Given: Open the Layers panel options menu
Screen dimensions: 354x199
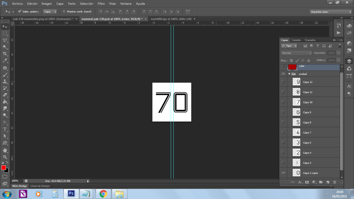Looking at the screenshot, I should [341, 40].
